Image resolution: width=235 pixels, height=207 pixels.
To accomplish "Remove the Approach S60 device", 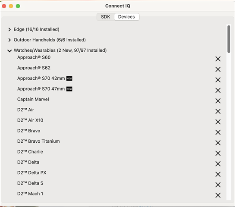I will coord(218,59).
